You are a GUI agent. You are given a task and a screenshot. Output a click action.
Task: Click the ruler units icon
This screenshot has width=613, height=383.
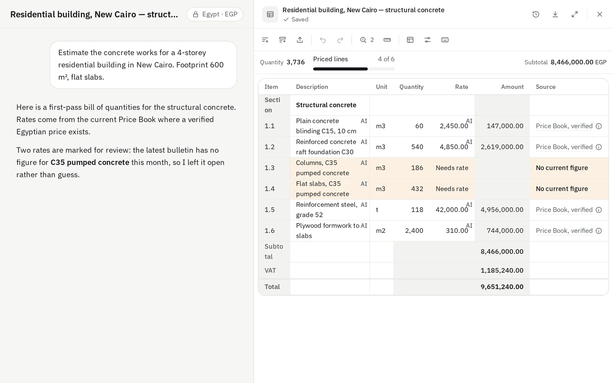point(387,40)
